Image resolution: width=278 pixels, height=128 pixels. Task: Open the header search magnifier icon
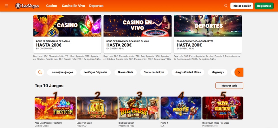pos(226,6)
